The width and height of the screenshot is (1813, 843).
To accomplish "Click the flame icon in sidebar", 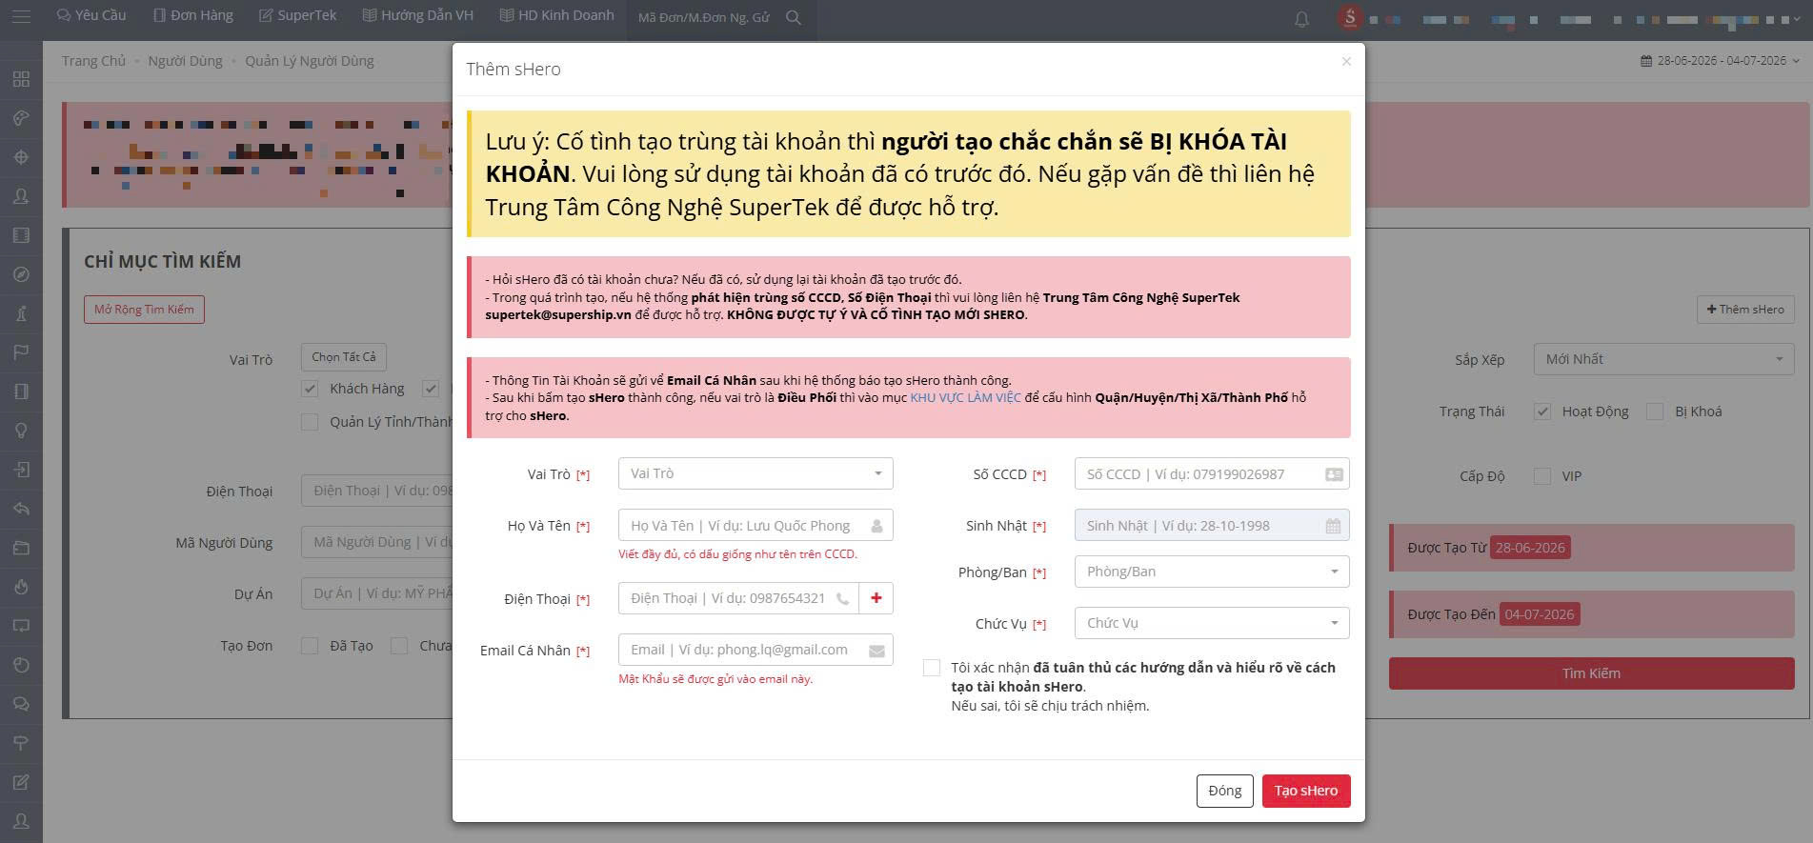I will click(x=21, y=587).
